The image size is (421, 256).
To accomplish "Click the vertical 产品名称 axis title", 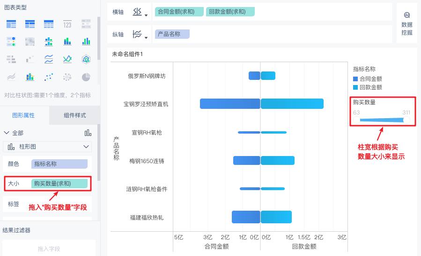I will [116, 149].
